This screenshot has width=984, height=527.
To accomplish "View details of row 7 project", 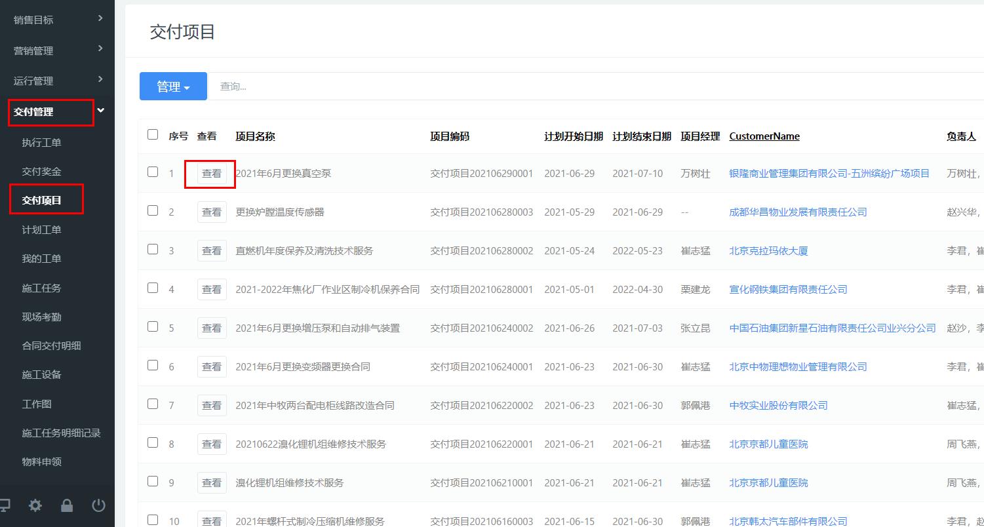I will click(211, 406).
